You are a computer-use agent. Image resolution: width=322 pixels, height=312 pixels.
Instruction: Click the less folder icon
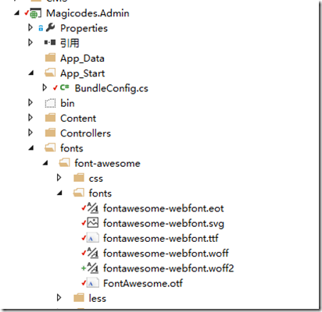click(79, 298)
